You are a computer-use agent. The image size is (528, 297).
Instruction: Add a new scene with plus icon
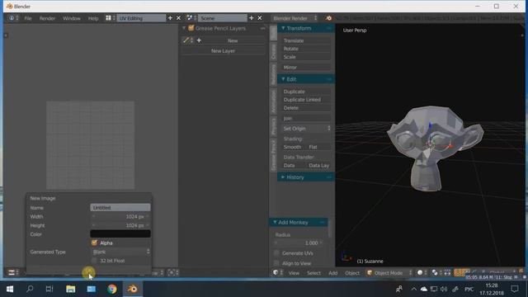pos(251,18)
